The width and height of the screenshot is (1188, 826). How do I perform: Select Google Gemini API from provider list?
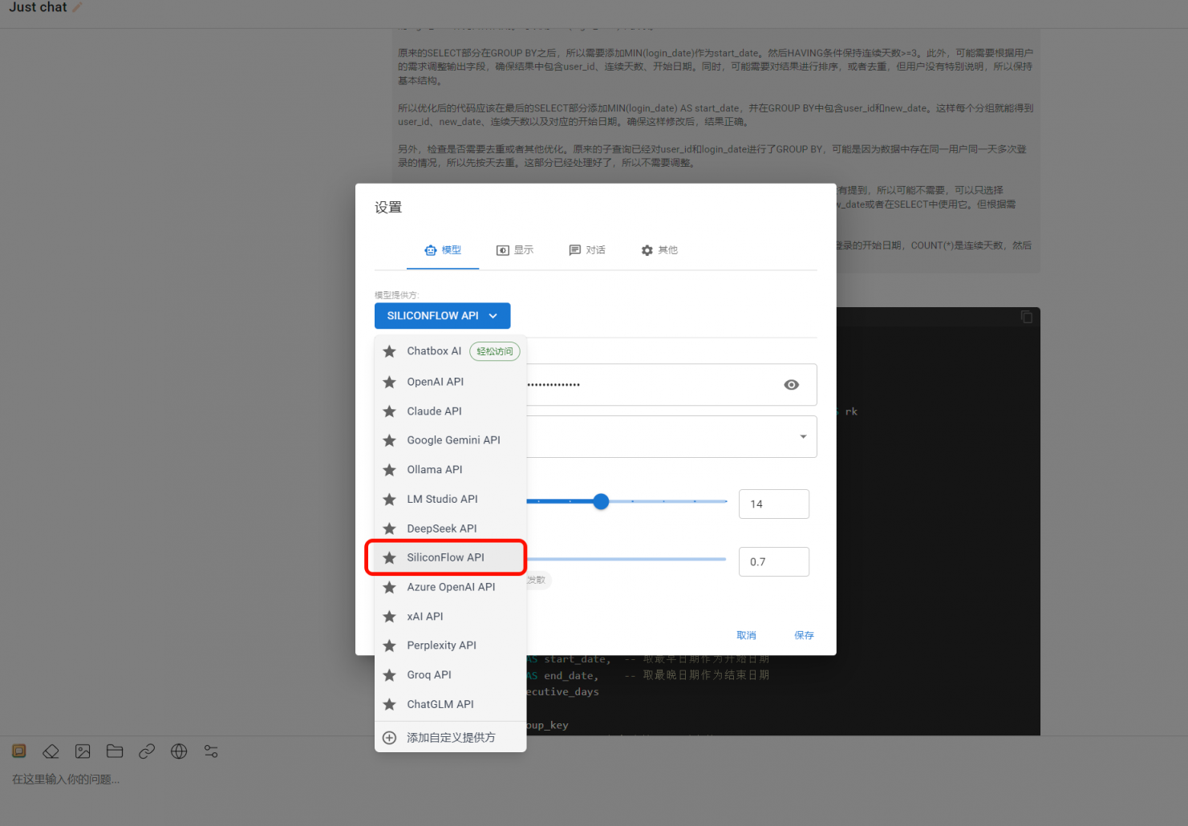(450, 440)
